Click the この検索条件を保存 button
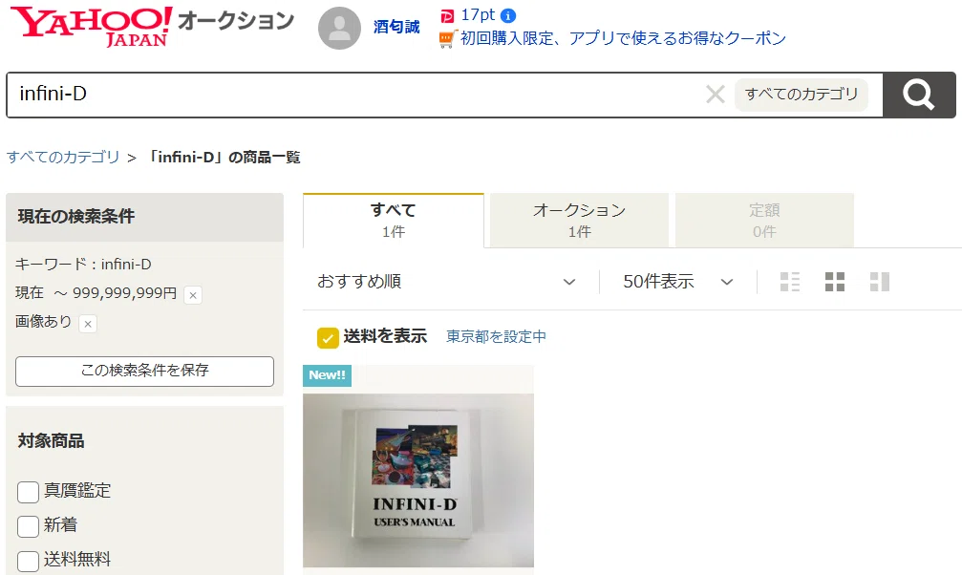962x575 pixels. (x=145, y=372)
